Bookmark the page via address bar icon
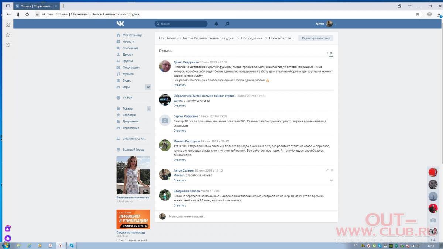The height and width of the screenshot is (249, 443). pyautogui.click(x=418, y=14)
